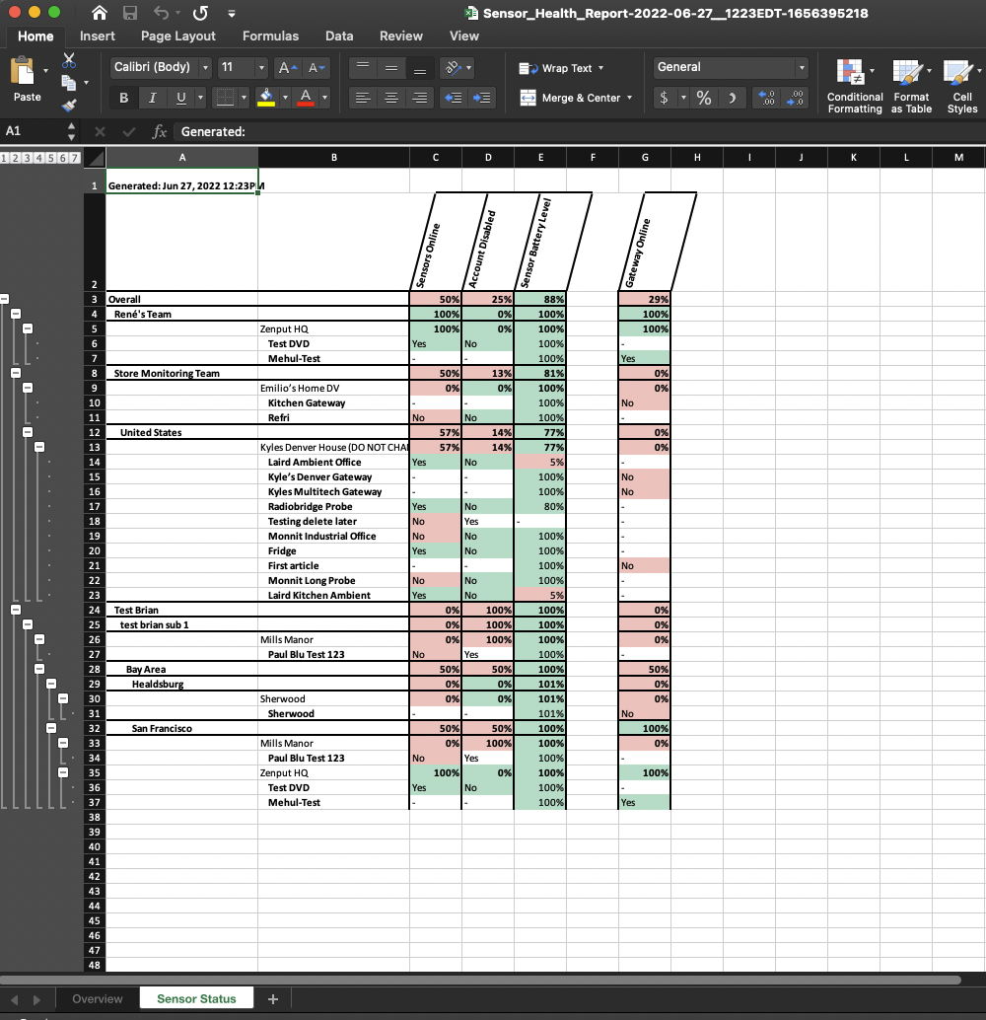986x1020 pixels.
Task: Select the Wrap Text icon
Action: click(x=526, y=67)
